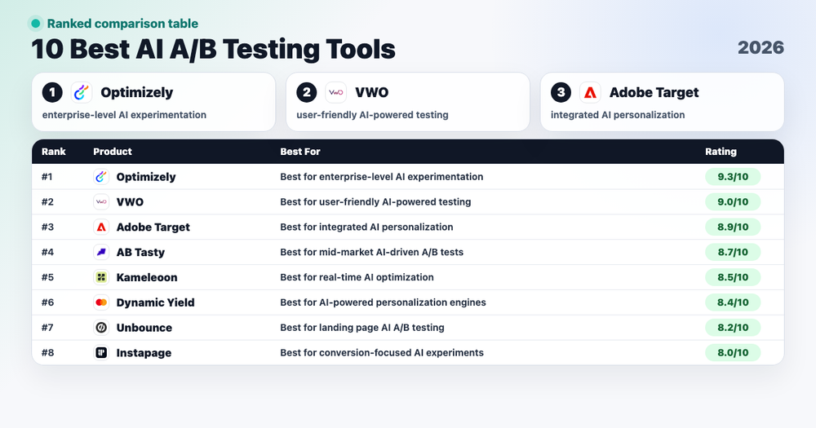Screen dimensions: 816x428
Task: Click the Optimizely logo in table row #1
Action: [101, 177]
